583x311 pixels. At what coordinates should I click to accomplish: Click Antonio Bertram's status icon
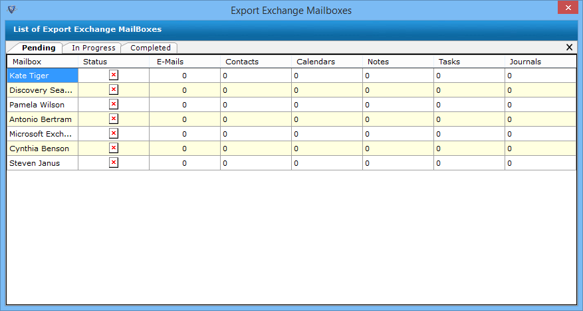pyautogui.click(x=114, y=119)
